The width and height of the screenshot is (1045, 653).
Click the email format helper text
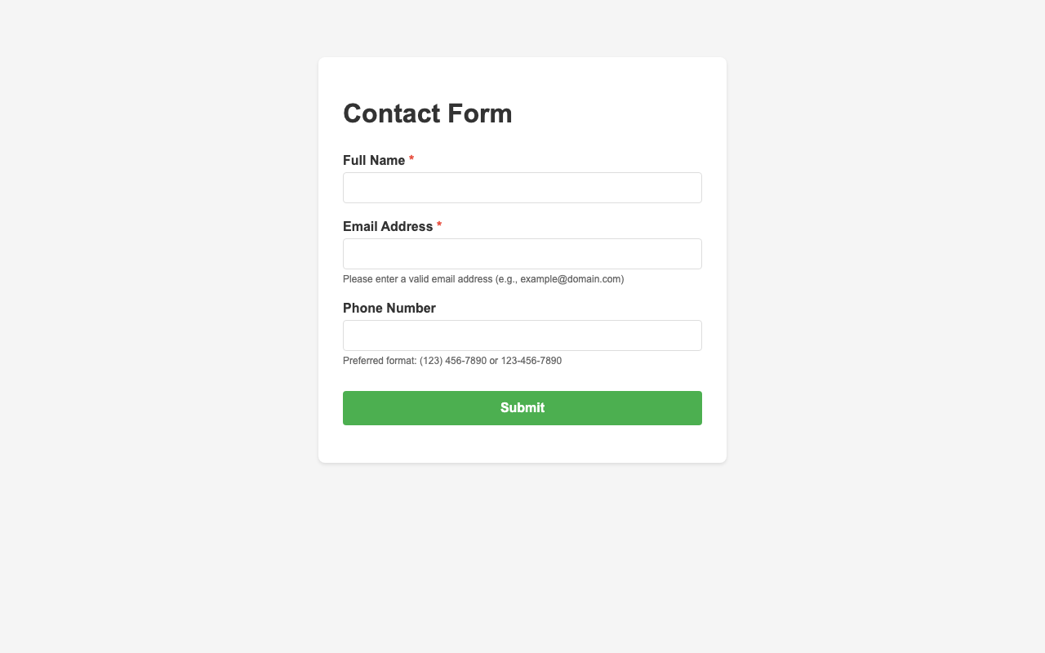pyautogui.click(x=483, y=279)
